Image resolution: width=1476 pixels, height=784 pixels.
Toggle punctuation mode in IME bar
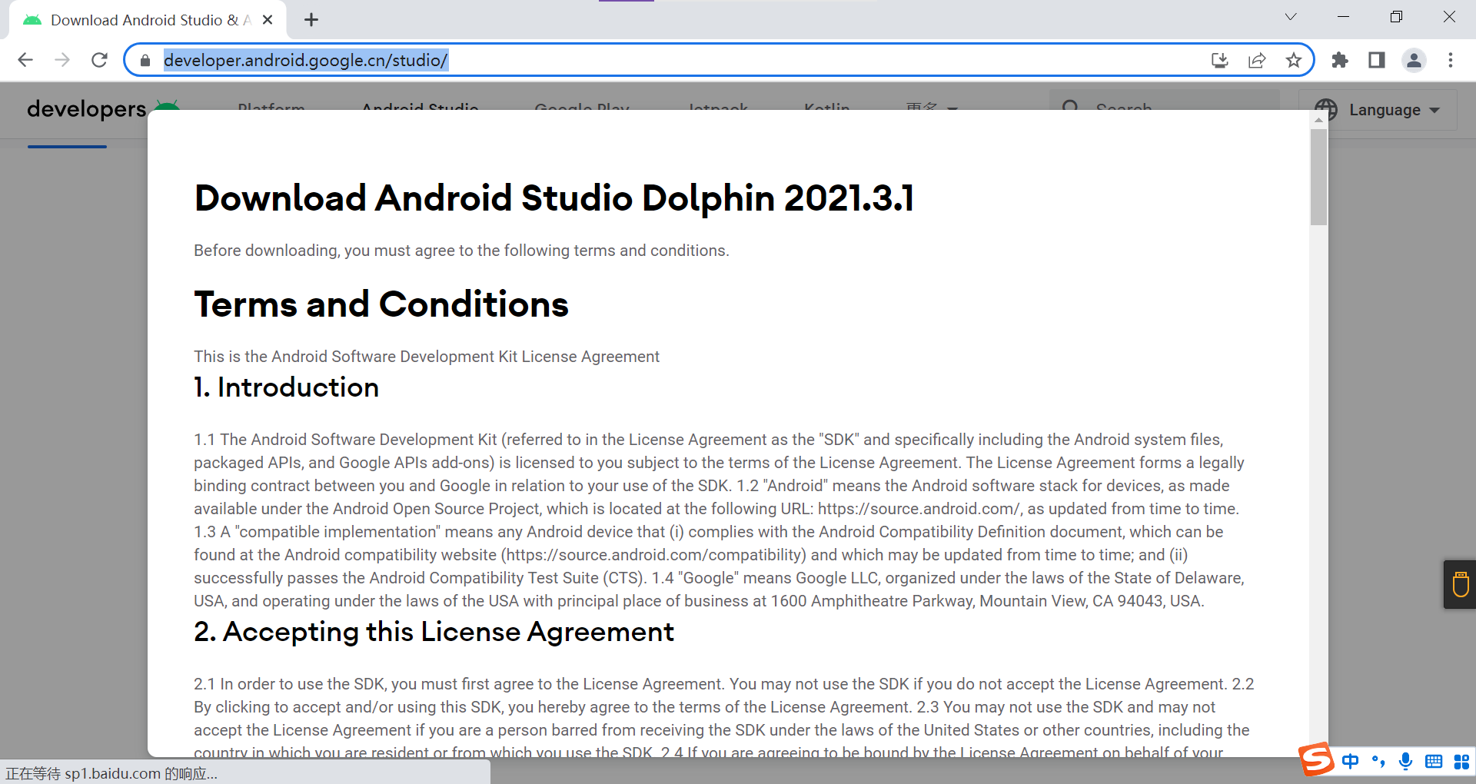[1378, 761]
